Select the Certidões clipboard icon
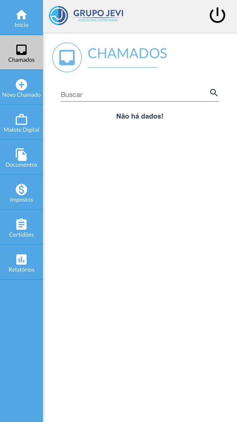 click(x=21, y=224)
